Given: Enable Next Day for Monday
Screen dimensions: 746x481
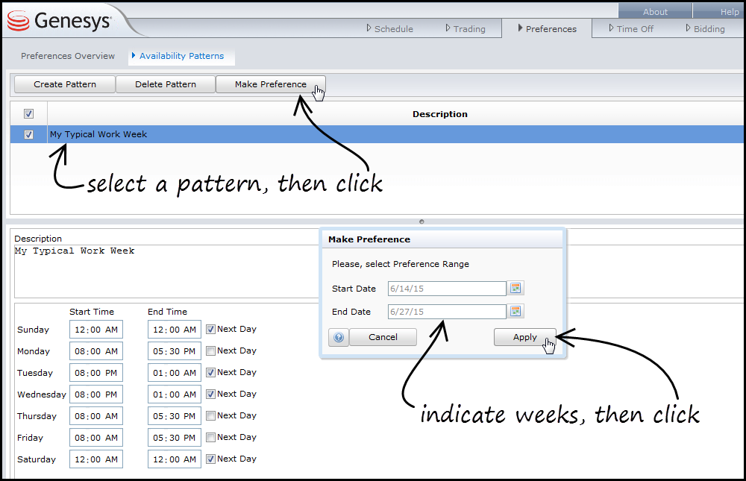Looking at the screenshot, I should [x=211, y=350].
